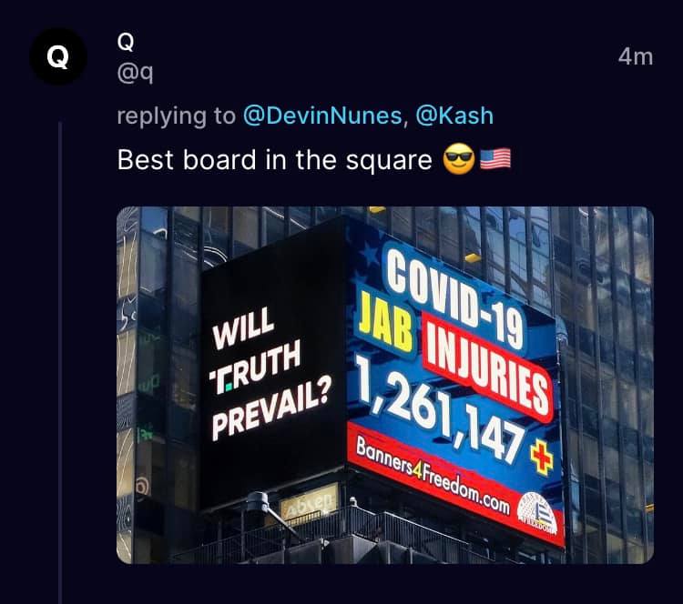The image size is (683, 604).
Task: Click the "replying to" label text
Action: pyautogui.click(x=176, y=116)
